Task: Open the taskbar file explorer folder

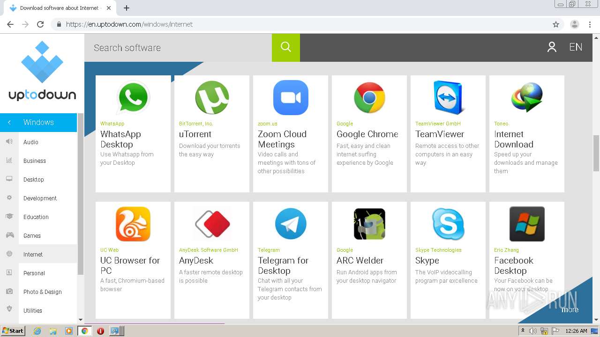Action: point(53,331)
